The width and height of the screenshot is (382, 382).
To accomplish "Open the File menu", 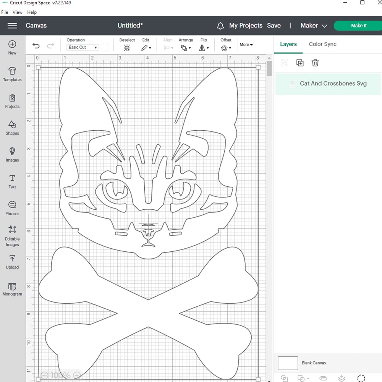I will click(x=5, y=12).
